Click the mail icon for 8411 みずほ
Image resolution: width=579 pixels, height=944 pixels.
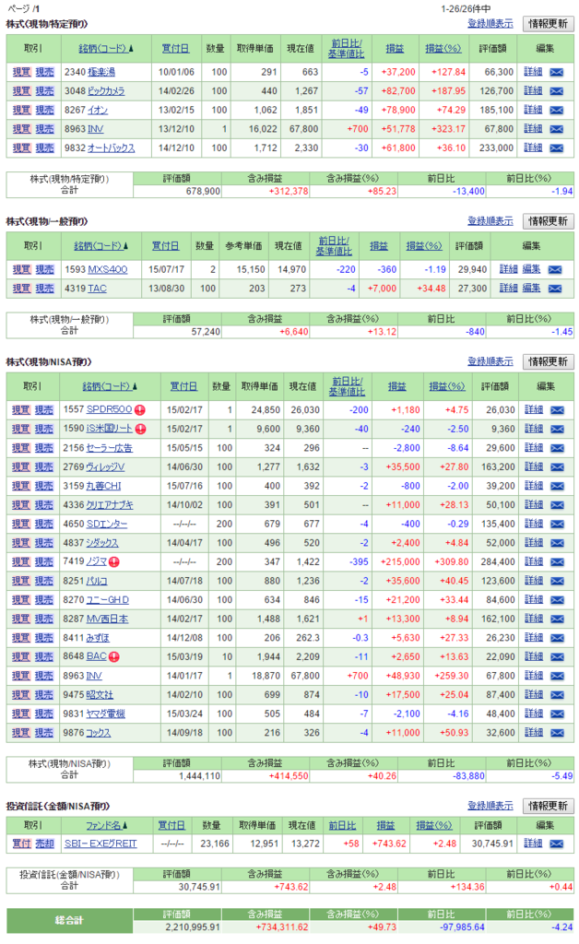coord(557,638)
